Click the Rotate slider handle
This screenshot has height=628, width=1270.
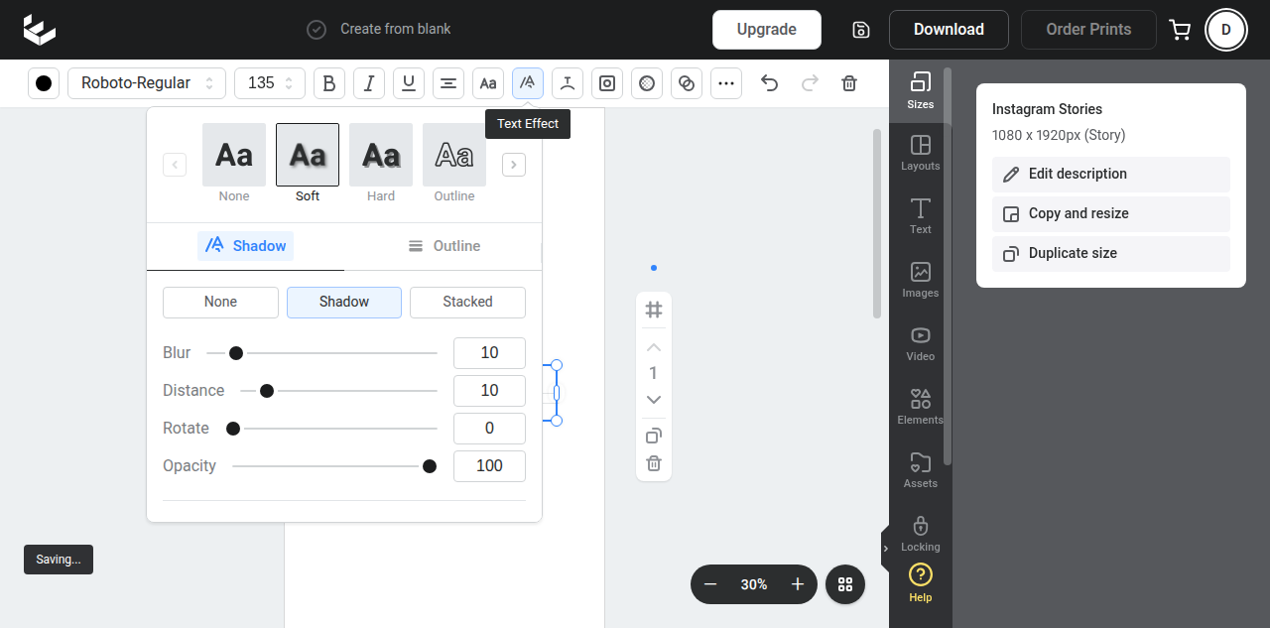[233, 429]
